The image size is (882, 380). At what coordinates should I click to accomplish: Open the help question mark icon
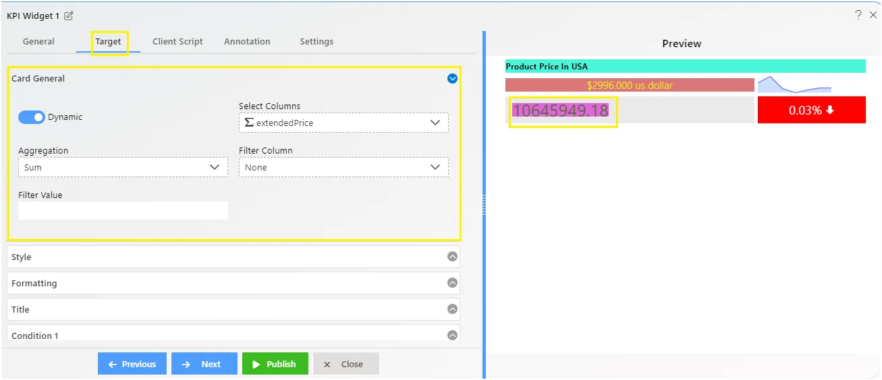[x=858, y=14]
